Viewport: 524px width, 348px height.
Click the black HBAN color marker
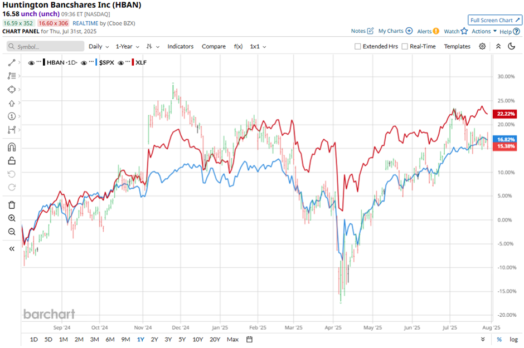[44, 62]
